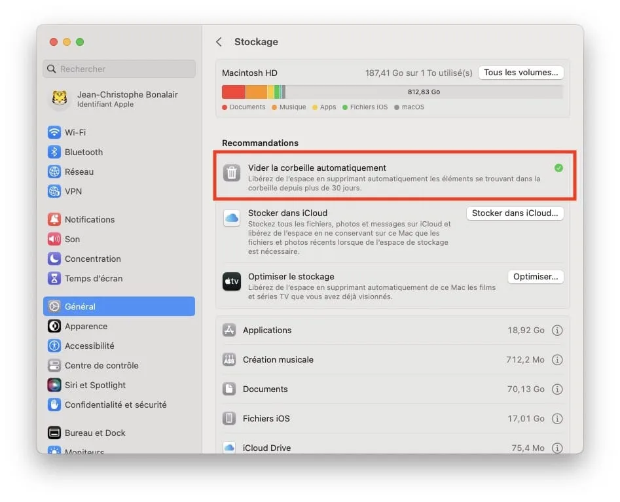Click the 18,92 Go Applications size value
Viewport: 620px width, 502px height.
526,331
